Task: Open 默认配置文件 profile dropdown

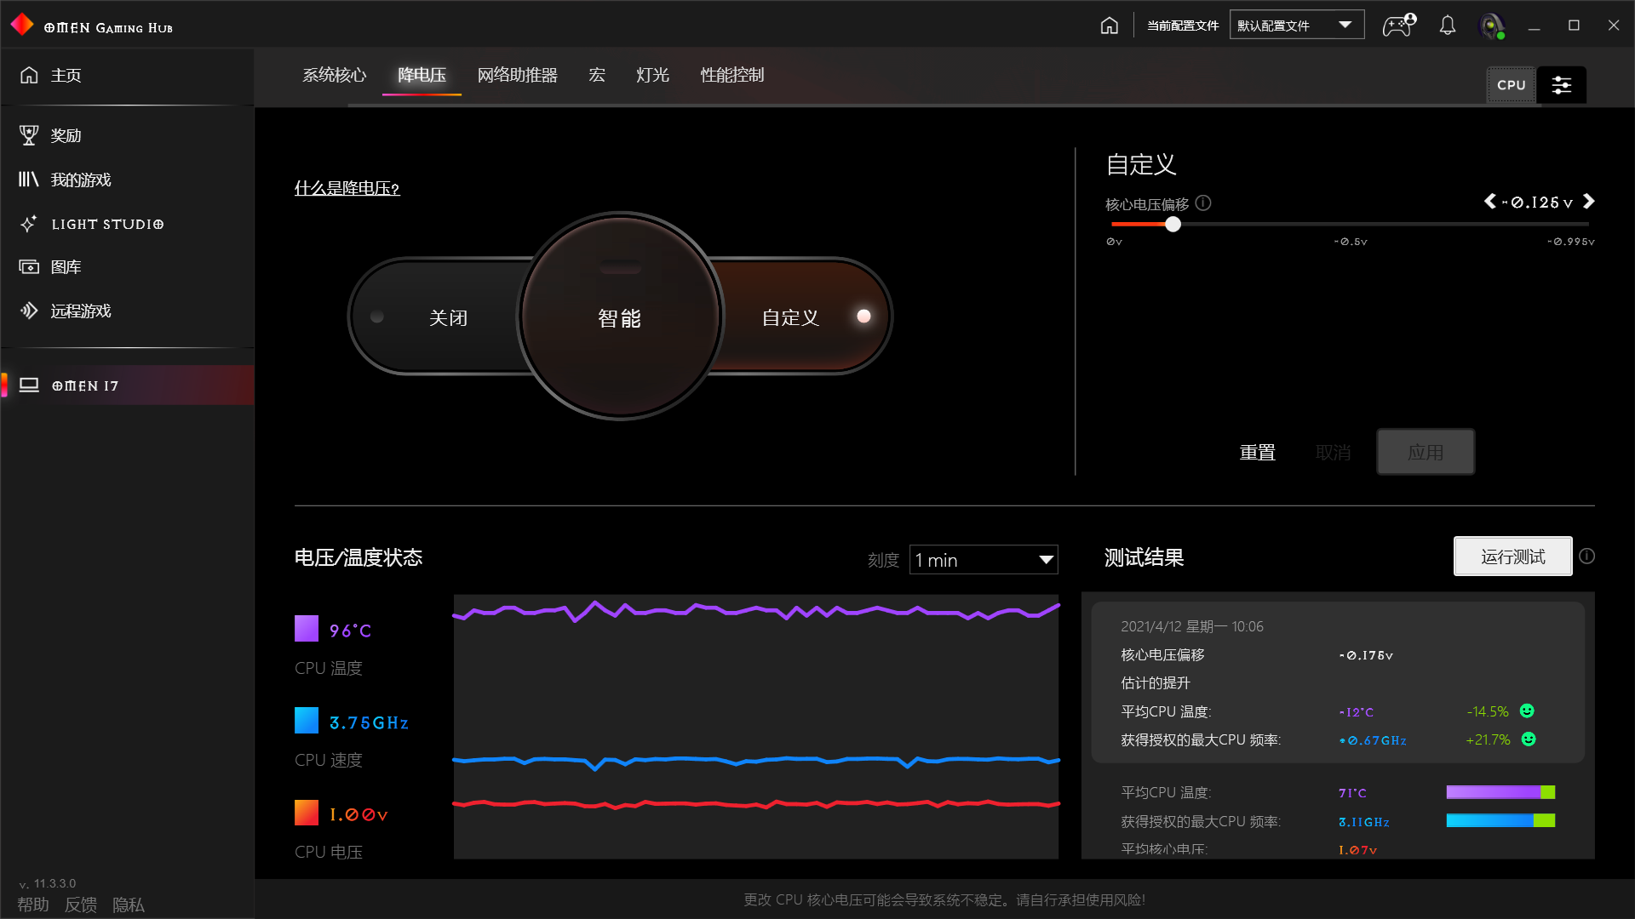Action: 1296,25
